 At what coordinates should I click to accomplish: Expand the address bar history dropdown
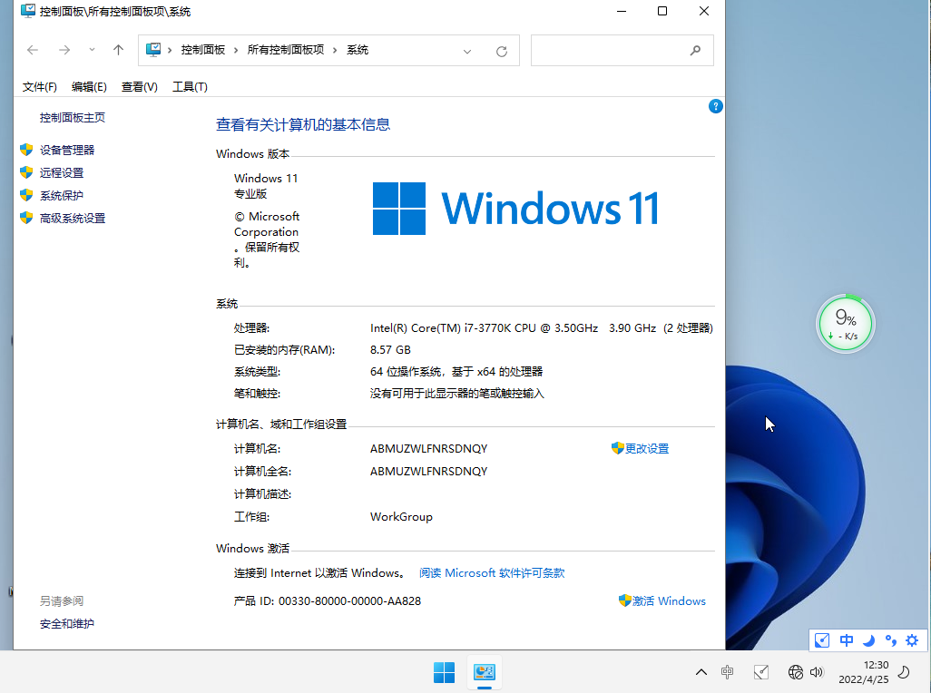[x=467, y=51]
